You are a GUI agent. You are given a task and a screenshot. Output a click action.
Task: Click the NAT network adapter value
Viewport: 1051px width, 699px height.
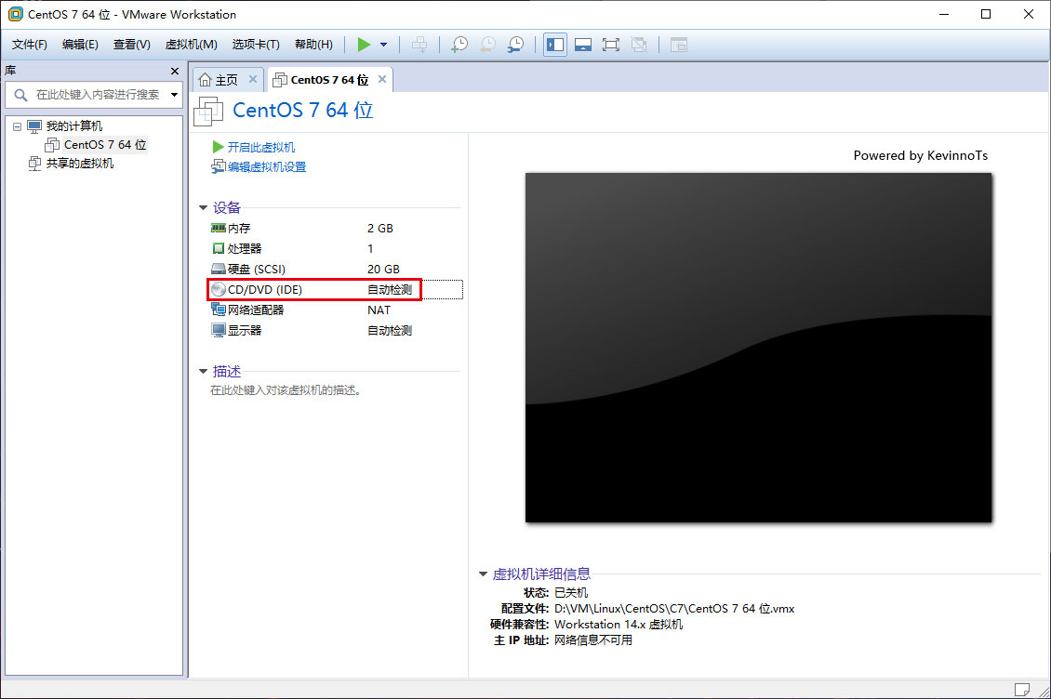(x=379, y=310)
